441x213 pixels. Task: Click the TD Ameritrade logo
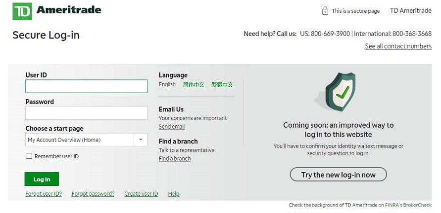coord(56,11)
